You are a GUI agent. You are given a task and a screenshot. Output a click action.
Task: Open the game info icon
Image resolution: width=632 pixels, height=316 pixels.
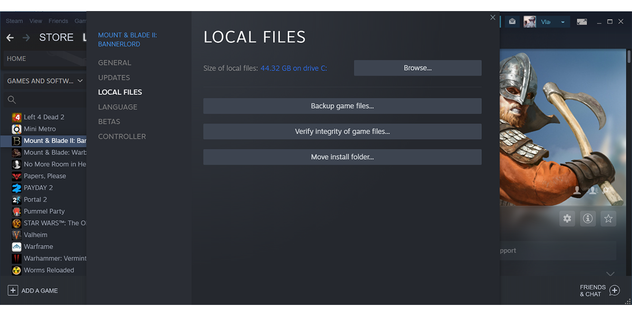[x=588, y=219]
